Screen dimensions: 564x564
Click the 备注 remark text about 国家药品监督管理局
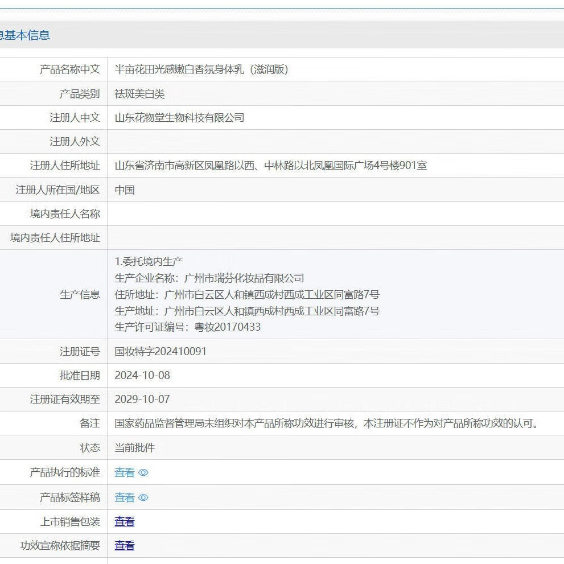326,423
